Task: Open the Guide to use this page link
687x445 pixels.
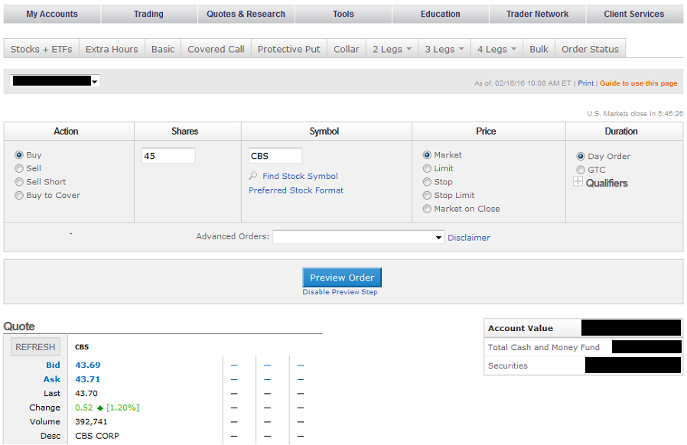Action: tap(638, 83)
